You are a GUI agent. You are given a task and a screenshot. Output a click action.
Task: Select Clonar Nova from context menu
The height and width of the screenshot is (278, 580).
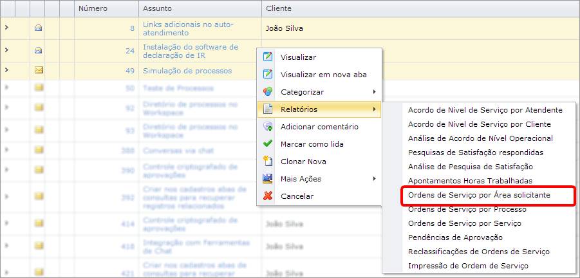point(303,162)
